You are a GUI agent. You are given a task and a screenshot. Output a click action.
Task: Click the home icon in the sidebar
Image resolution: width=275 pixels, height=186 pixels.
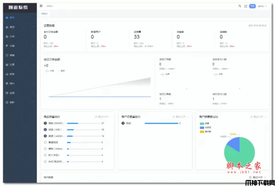pos(6,17)
